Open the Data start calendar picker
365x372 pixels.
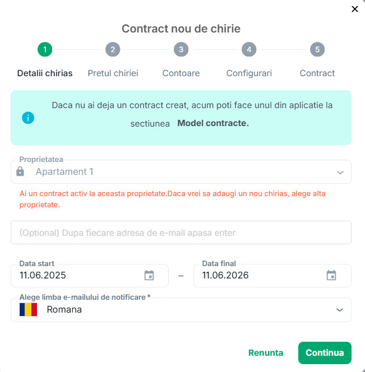149,275
